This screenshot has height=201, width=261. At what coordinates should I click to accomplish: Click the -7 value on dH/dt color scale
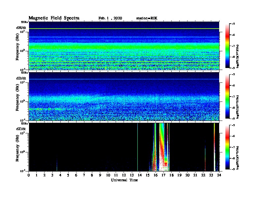(x=233, y=46)
